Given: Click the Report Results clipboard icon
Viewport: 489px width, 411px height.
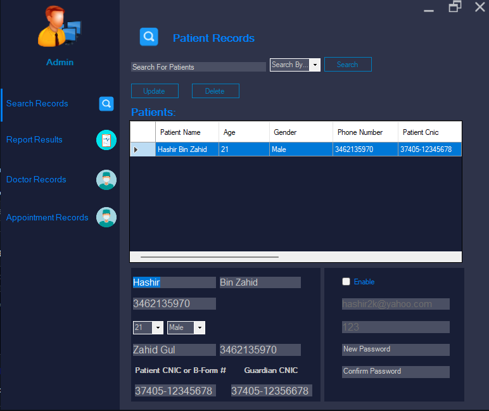Looking at the screenshot, I should [106, 140].
